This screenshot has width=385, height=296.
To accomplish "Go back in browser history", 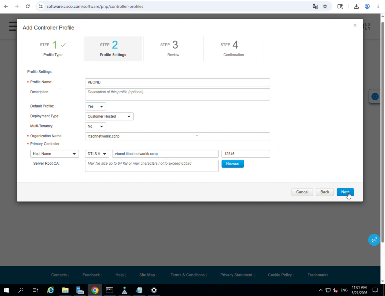I will [6, 6].
